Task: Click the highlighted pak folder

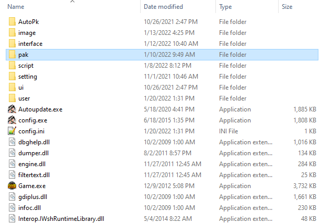Action: click(23, 55)
